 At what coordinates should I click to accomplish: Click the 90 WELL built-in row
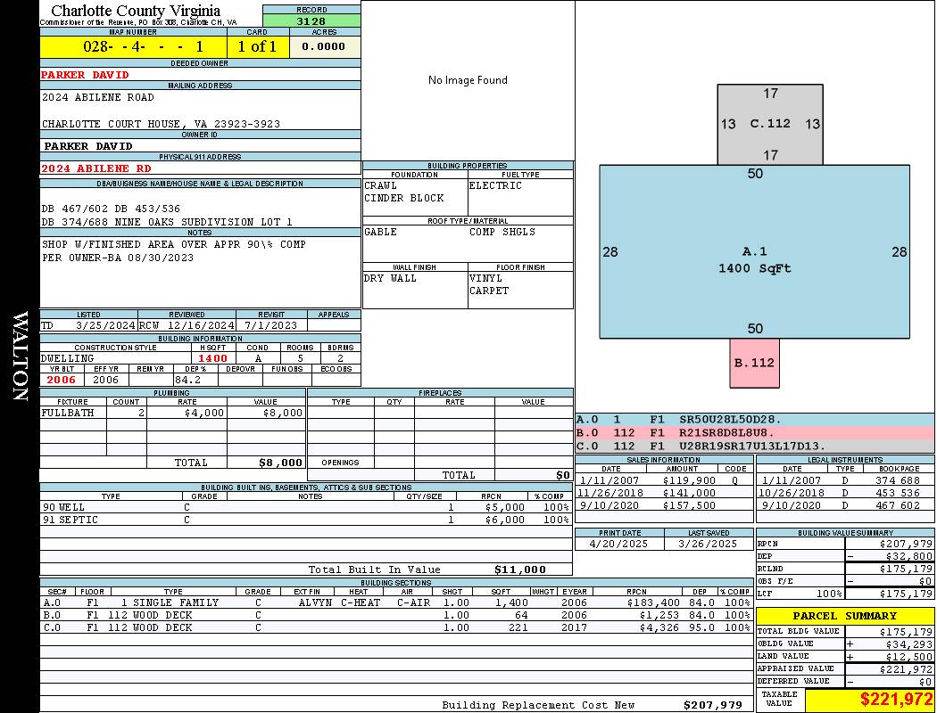pyautogui.click(x=306, y=508)
